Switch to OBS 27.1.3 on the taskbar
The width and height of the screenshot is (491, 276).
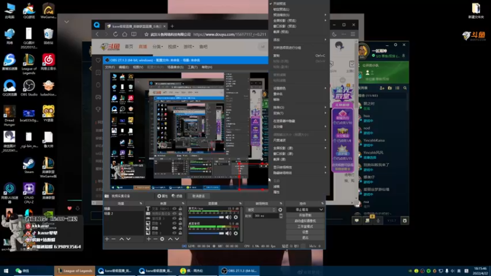[x=239, y=270]
